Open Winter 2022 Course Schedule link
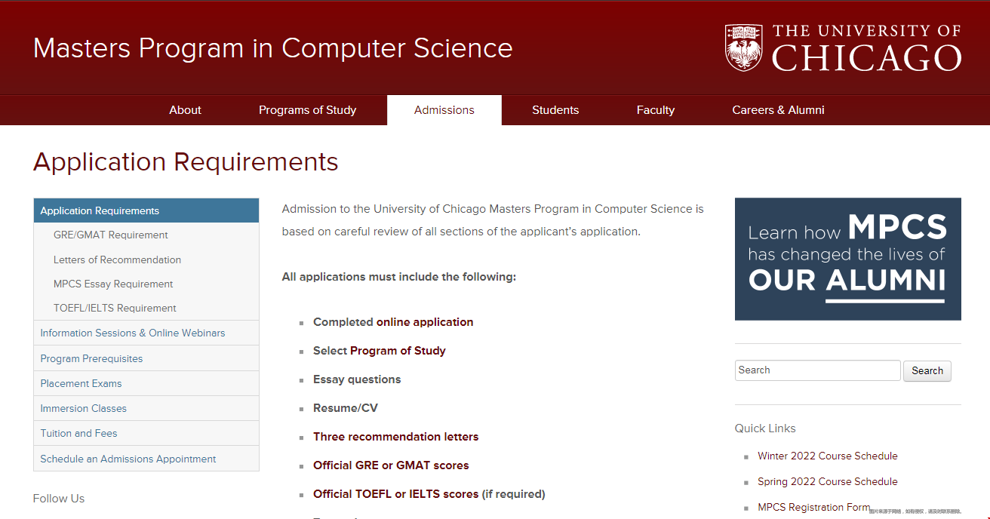990x519 pixels. (828, 456)
